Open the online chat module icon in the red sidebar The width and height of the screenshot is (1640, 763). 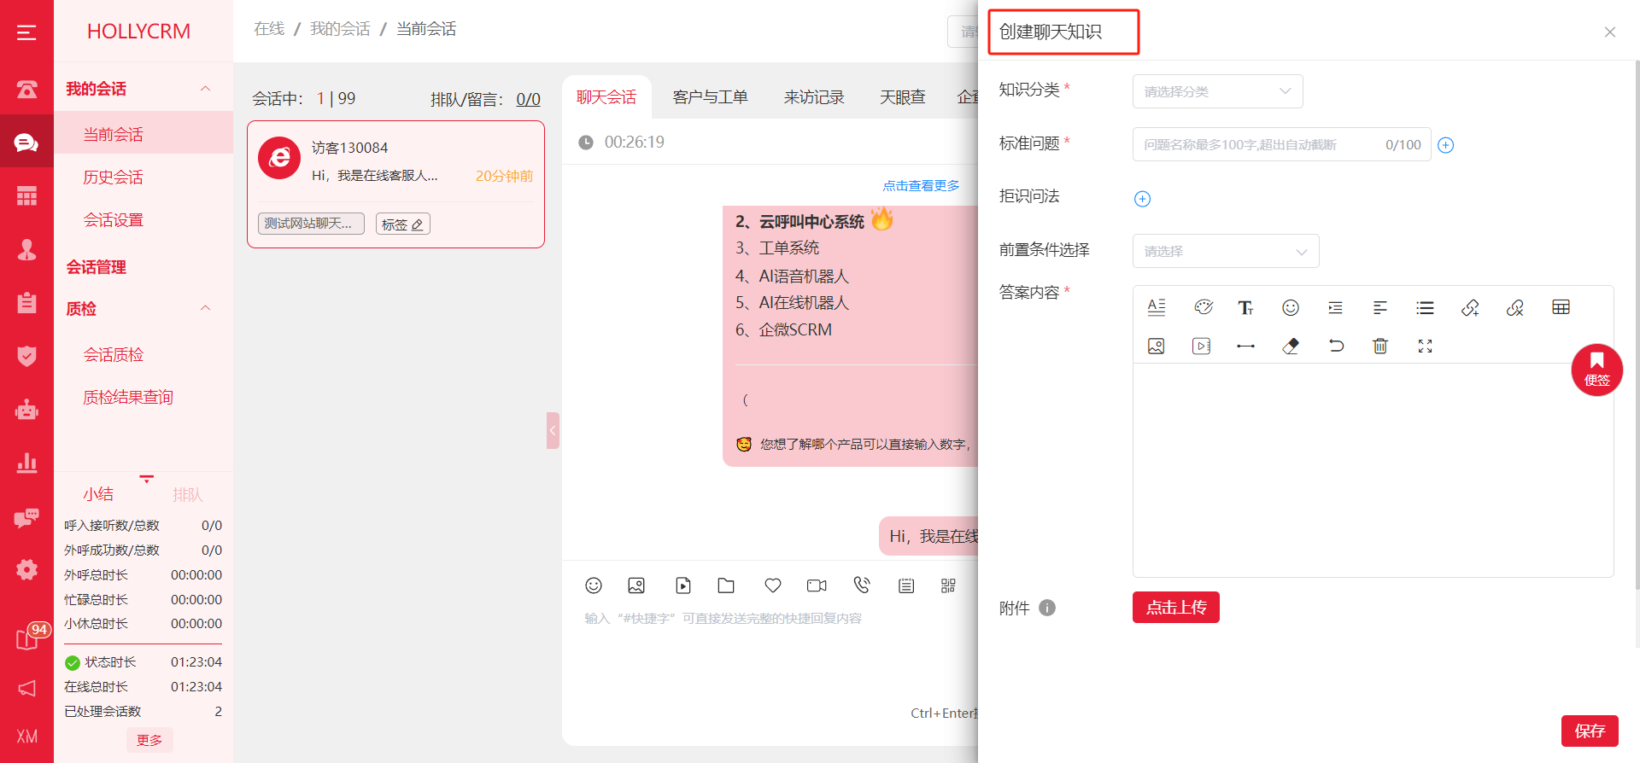pyautogui.click(x=26, y=143)
